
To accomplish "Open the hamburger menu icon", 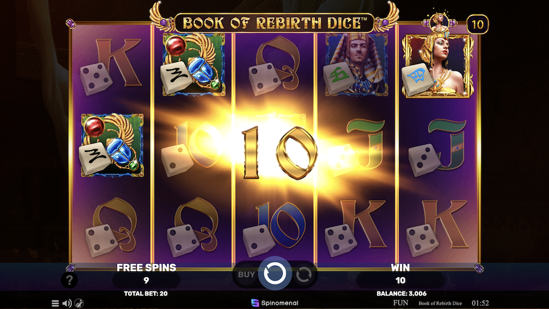I will coord(55,303).
